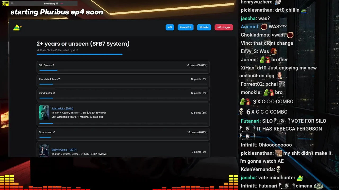
Task: Click the Evil Beauty tab title
Action: (50, 3)
